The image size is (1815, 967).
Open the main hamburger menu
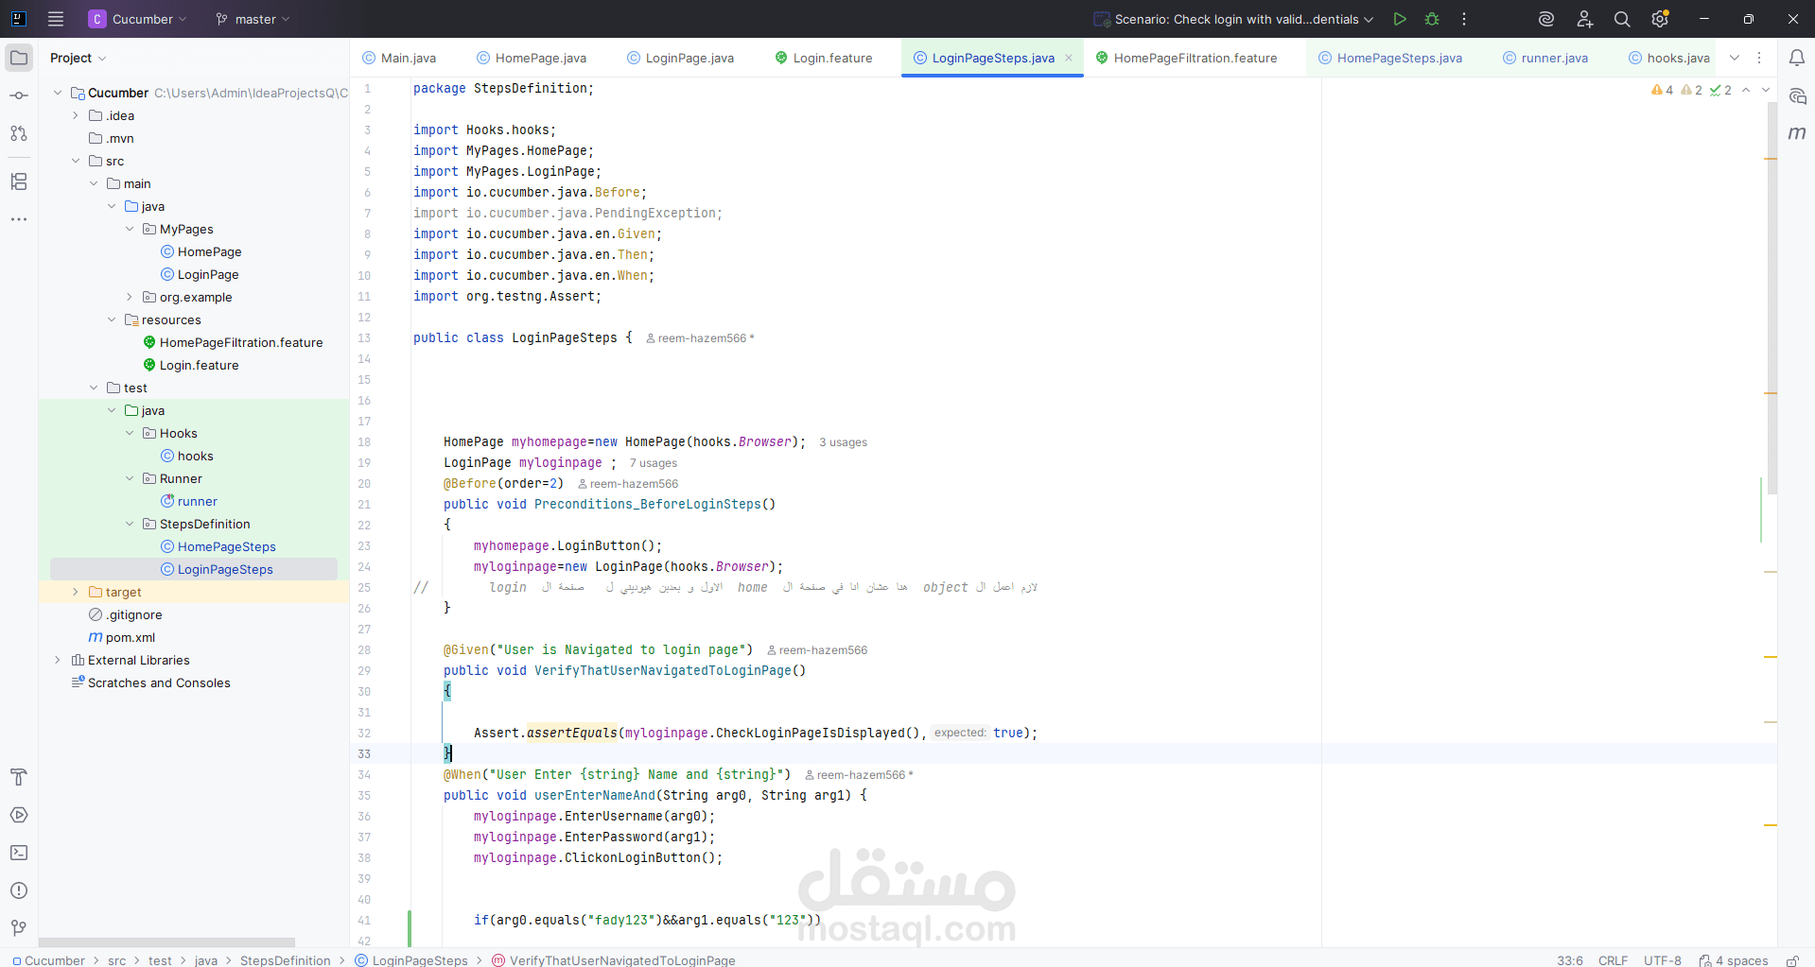pyautogui.click(x=56, y=19)
